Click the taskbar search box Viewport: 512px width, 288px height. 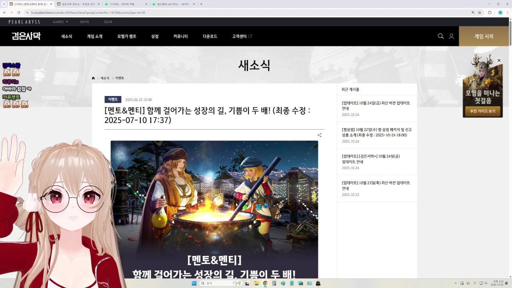point(221,283)
